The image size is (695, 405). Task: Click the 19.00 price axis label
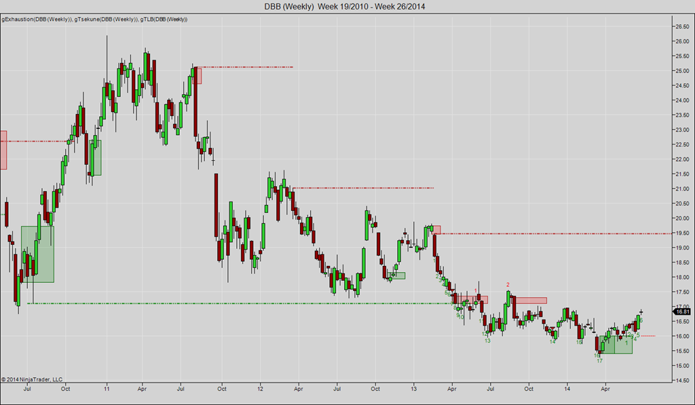(681, 248)
